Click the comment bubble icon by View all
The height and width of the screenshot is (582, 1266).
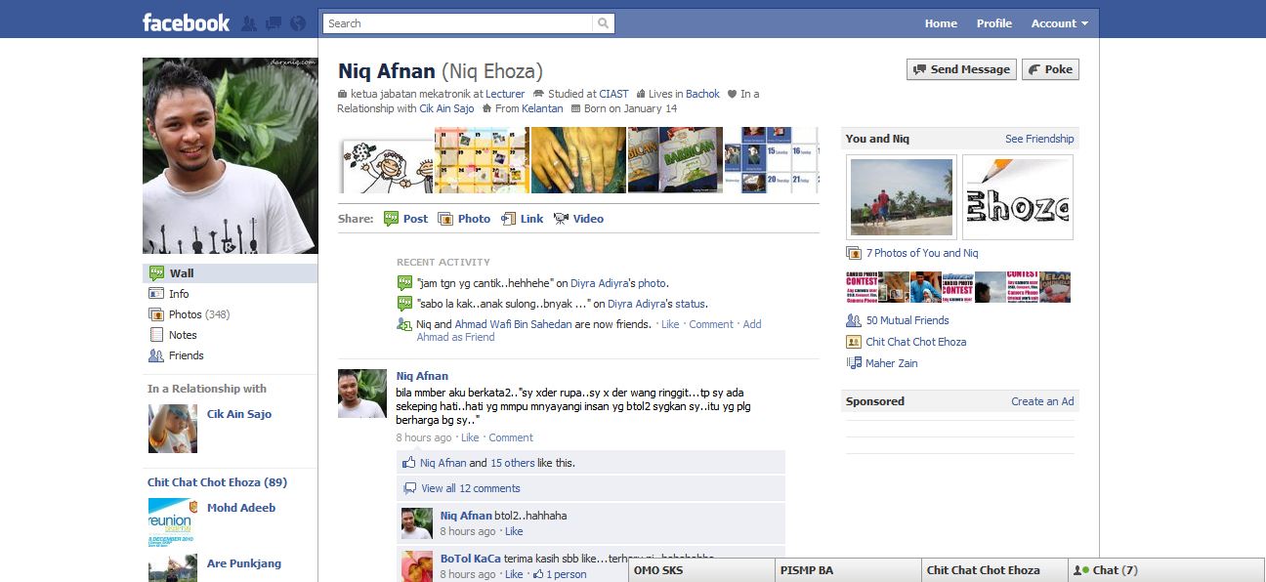(410, 488)
